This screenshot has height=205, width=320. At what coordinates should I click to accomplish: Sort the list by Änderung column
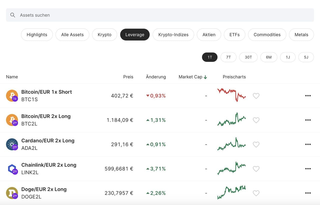pos(156,77)
